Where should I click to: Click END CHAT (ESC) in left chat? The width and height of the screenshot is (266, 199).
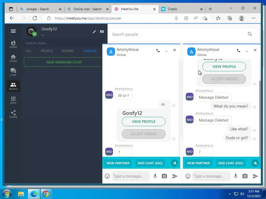point(150,163)
